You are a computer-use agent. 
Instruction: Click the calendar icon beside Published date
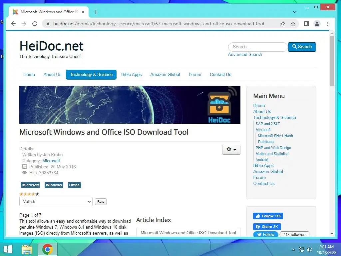25,167
